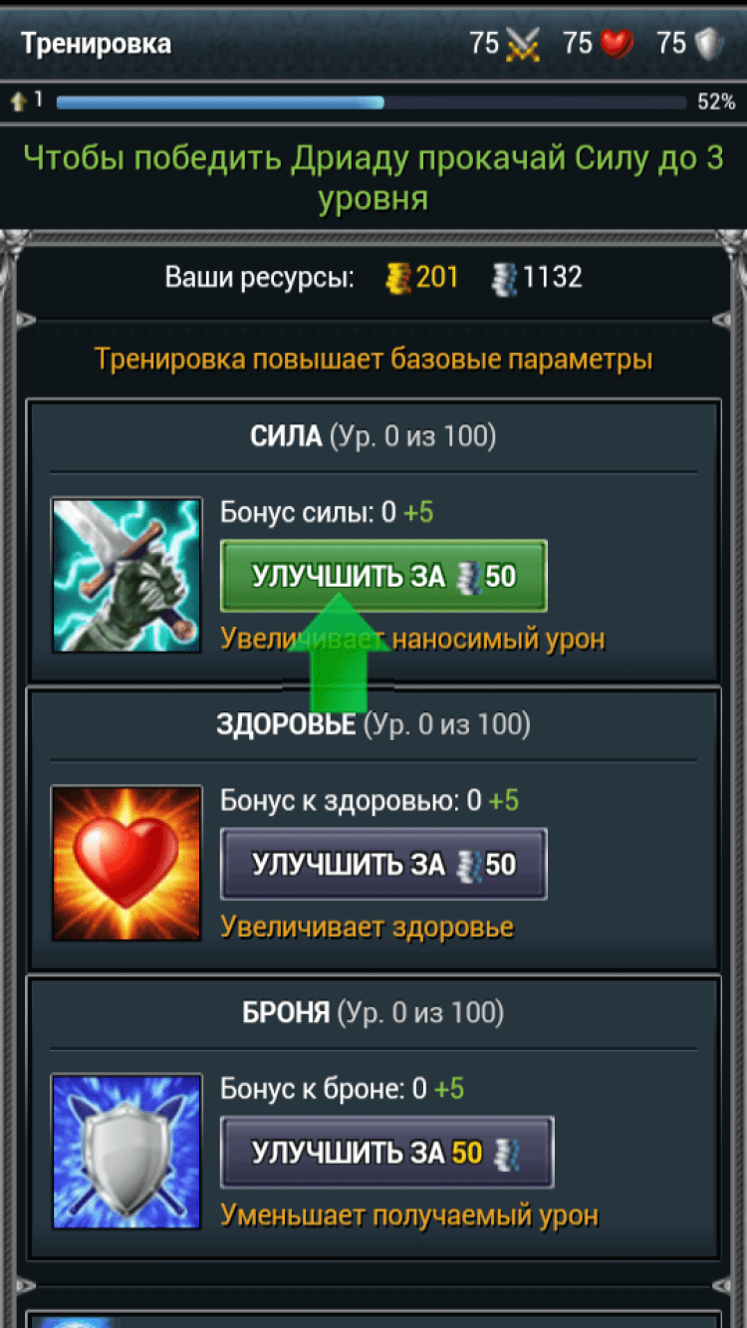Viewport: 747px width, 1328px height.
Task: Tap the red heart Health icon
Action: click(x=126, y=864)
